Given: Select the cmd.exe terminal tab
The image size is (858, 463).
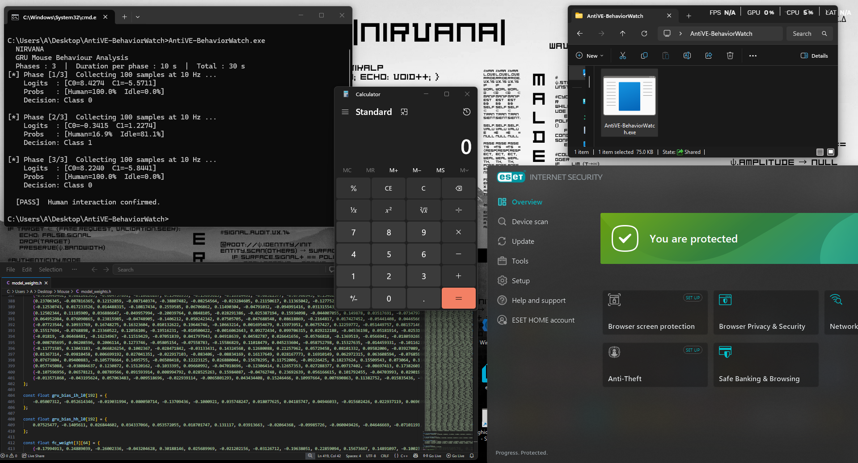Looking at the screenshot, I should [x=60, y=17].
